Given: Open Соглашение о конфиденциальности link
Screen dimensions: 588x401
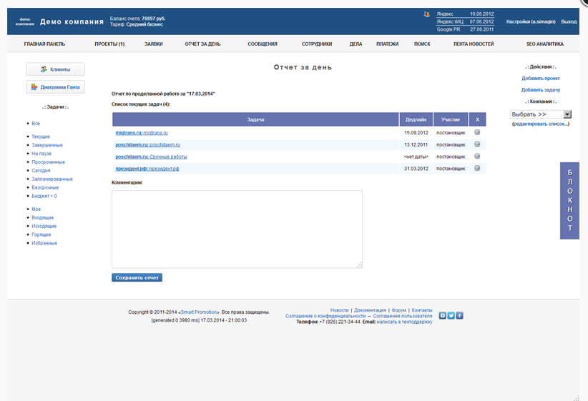Looking at the screenshot, I should point(325,316).
